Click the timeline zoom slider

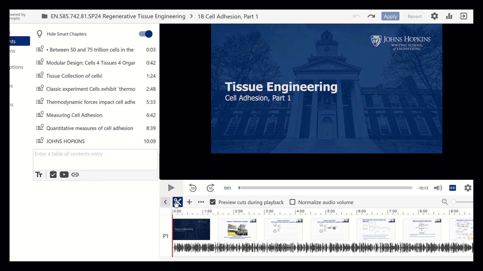[462, 202]
